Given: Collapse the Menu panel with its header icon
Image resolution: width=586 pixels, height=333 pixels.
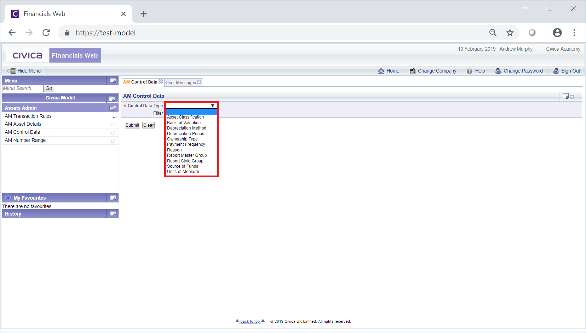Looking at the screenshot, I should click(x=113, y=80).
